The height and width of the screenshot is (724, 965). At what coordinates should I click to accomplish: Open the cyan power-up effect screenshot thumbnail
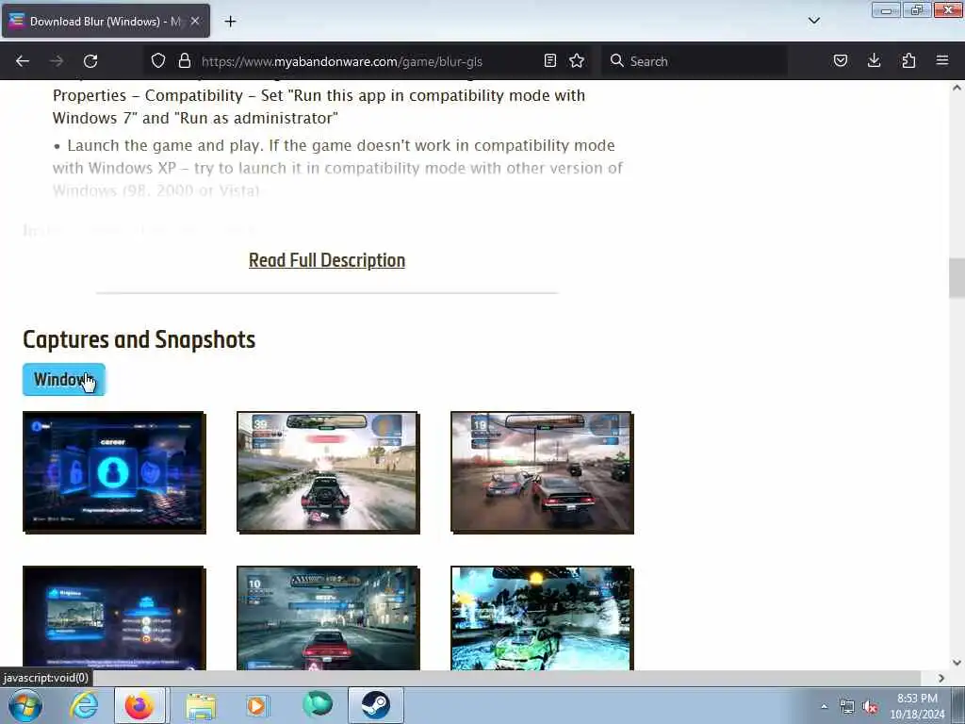[542, 617]
